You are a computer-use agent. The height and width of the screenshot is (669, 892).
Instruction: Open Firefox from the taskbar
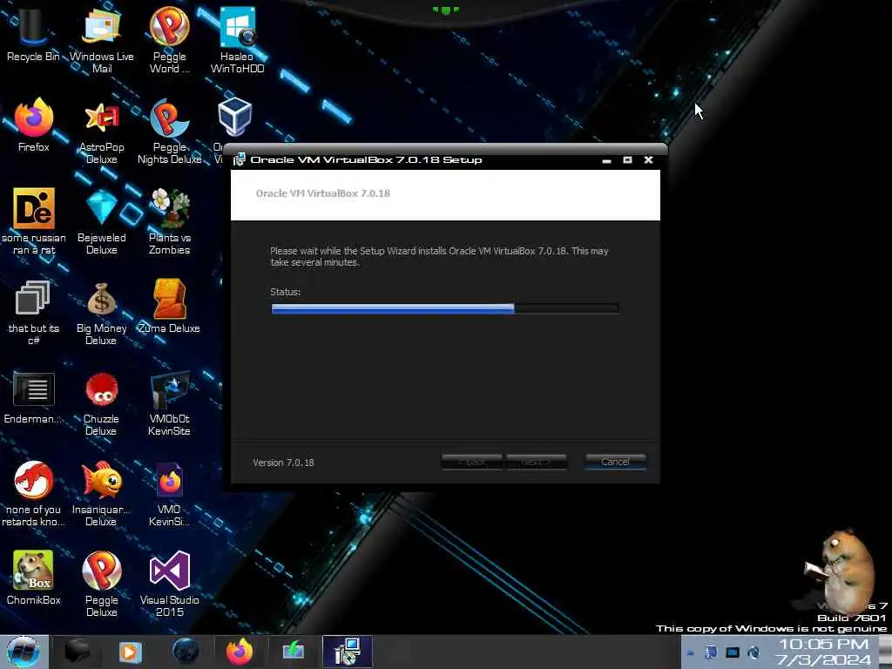(x=240, y=652)
